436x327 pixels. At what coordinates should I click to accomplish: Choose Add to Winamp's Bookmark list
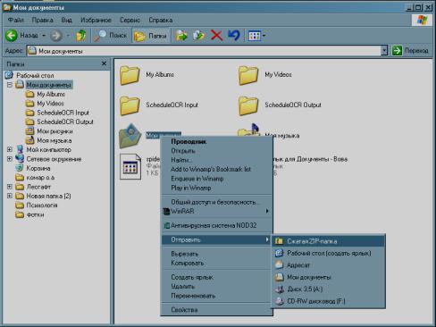[x=216, y=169]
